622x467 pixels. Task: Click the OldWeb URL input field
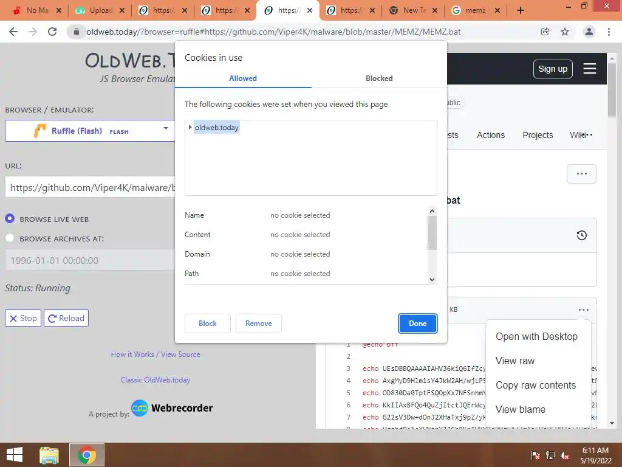click(90, 187)
